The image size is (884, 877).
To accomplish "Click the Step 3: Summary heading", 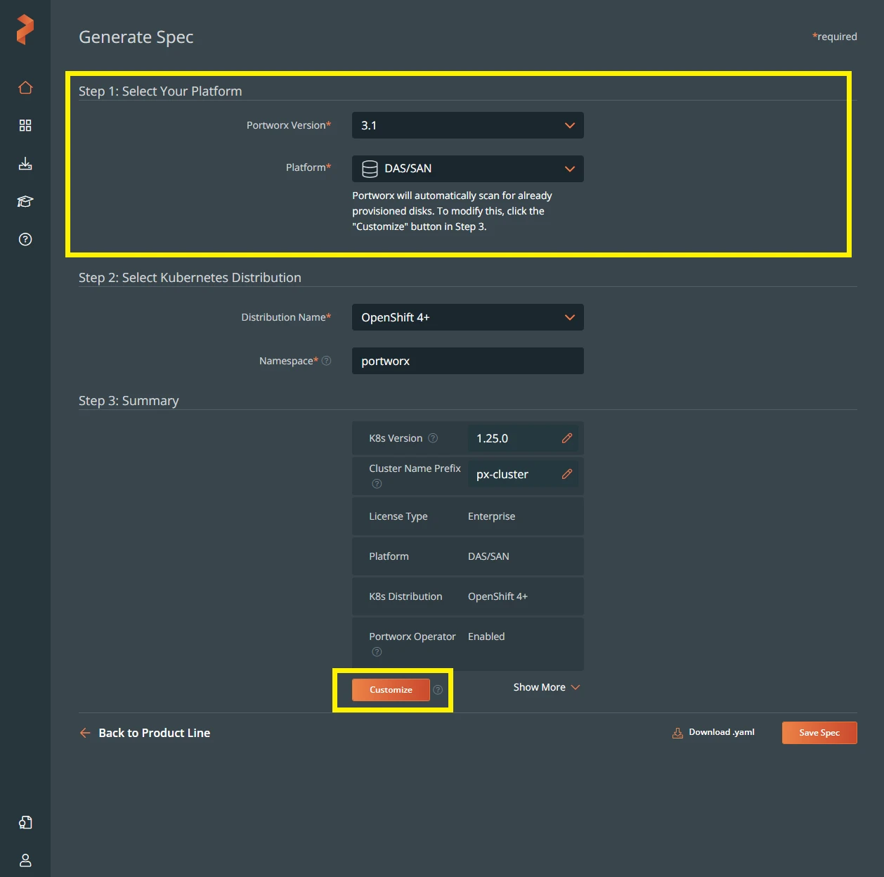I will pyautogui.click(x=129, y=401).
